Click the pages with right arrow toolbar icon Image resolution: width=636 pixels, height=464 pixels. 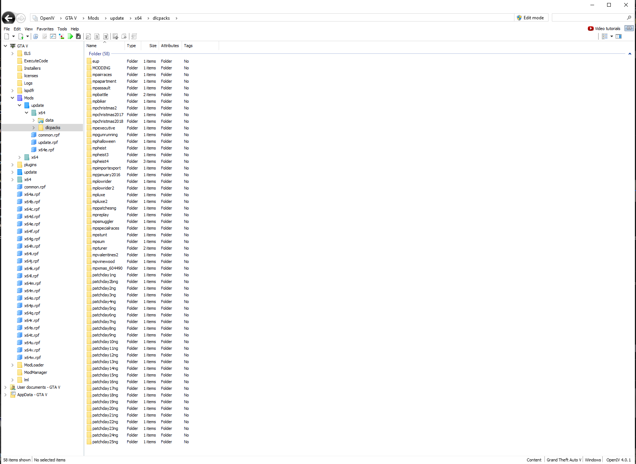point(124,36)
